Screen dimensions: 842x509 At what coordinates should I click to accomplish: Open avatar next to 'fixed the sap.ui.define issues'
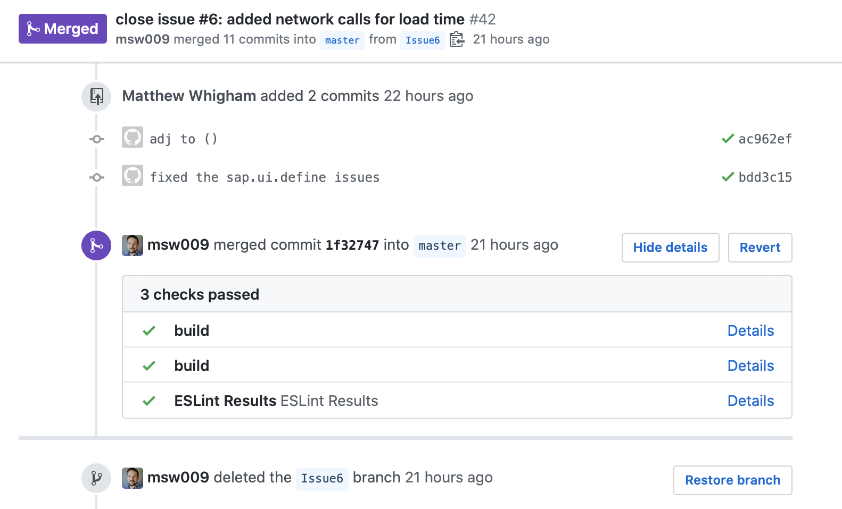point(133,175)
